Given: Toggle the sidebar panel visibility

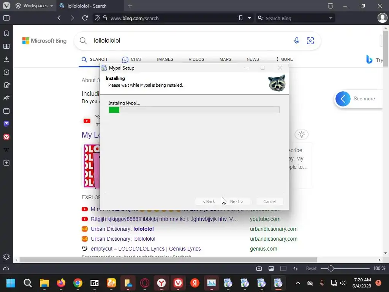Looking at the screenshot, I should coord(6,18).
